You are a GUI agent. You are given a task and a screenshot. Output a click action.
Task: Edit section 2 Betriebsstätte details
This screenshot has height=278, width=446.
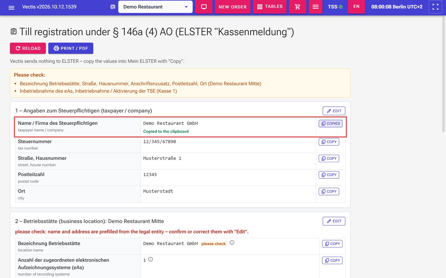334,221
